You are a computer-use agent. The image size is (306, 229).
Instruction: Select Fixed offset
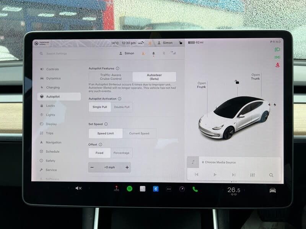click(99, 153)
